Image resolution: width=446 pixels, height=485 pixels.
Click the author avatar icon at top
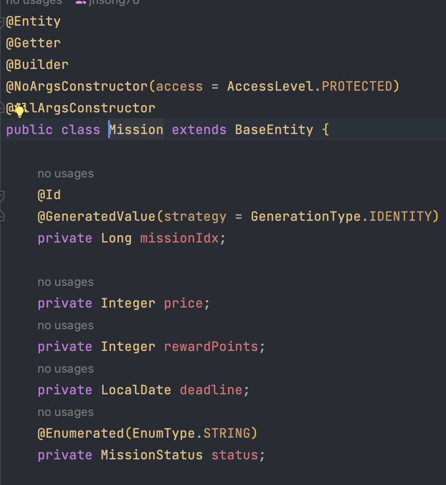tap(81, 2)
